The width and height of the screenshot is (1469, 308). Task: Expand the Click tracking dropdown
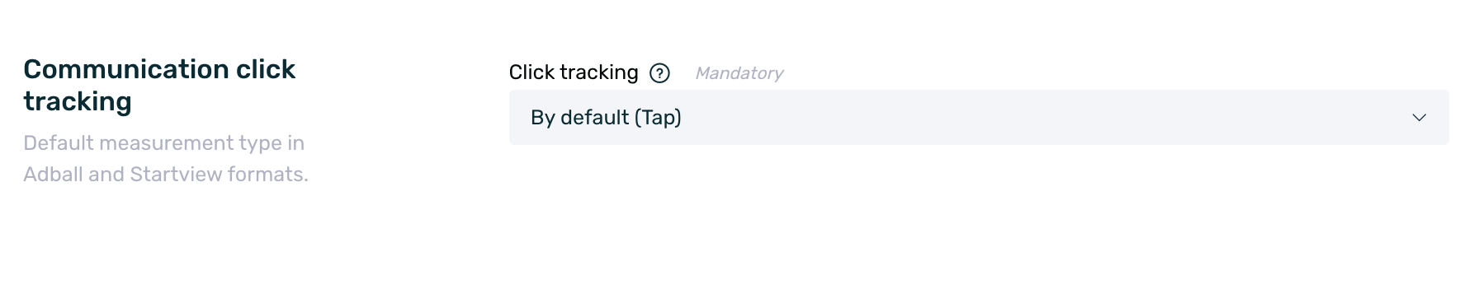click(979, 117)
